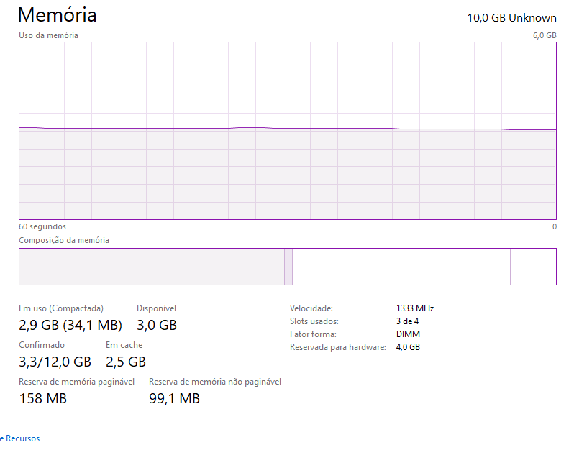Click the Disponível 3,0 GB value
This screenshot has width=574, height=455.
click(157, 325)
